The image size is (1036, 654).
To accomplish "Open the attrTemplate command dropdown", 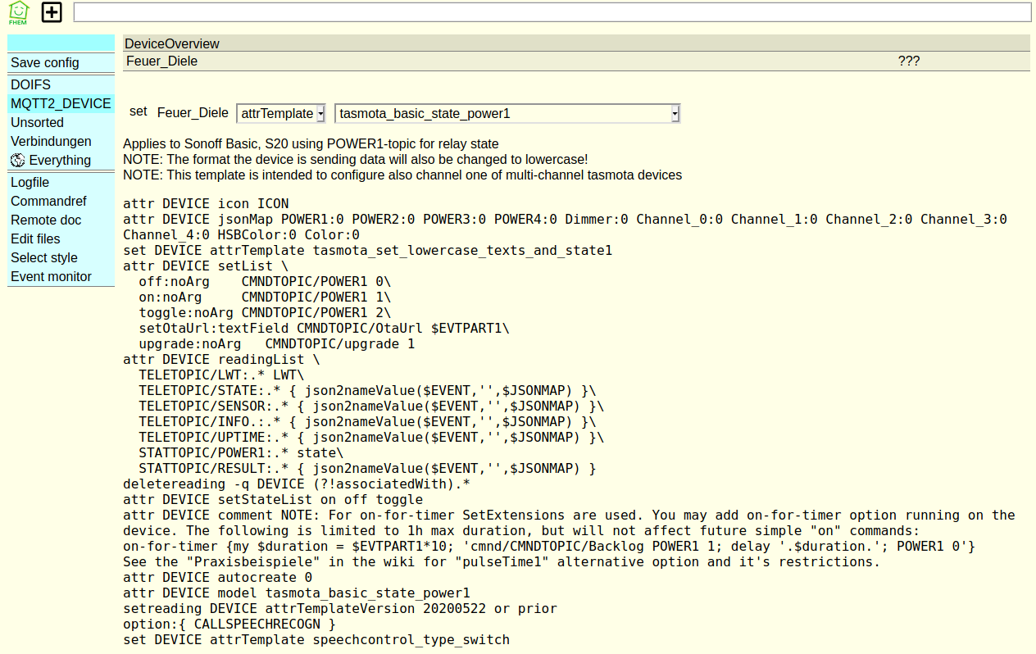I will pyautogui.click(x=280, y=113).
